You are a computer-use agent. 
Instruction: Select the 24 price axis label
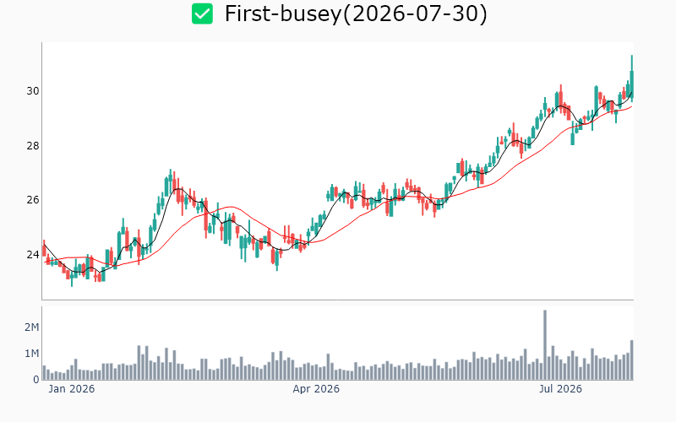pyautogui.click(x=33, y=255)
